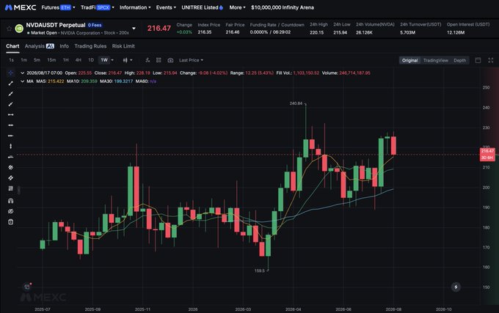Open the more timeframes dropdown next to 1W
The image size is (499, 313).
112,60
